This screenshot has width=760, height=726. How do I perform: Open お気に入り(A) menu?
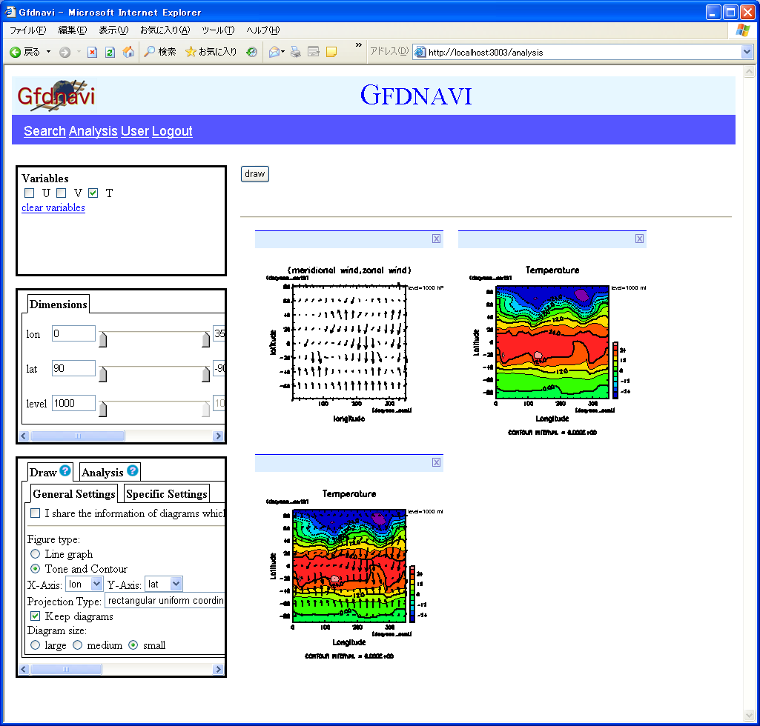tap(165, 30)
